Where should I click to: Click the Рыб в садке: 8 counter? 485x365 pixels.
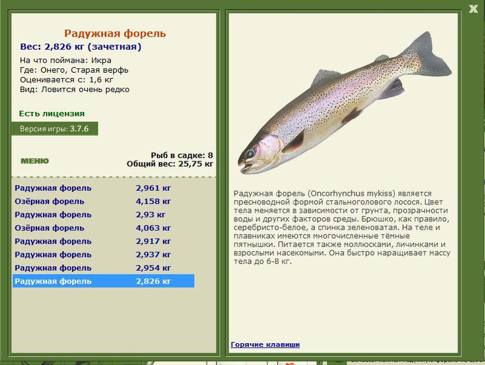(x=182, y=155)
